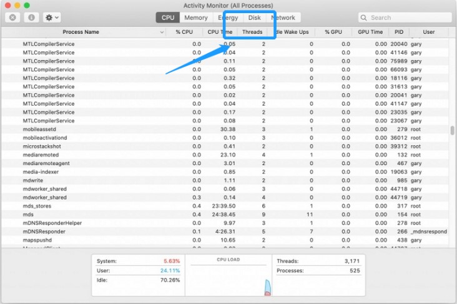457x304 pixels.
Task: Select the mds_stores process row
Action: pyautogui.click(x=225, y=206)
